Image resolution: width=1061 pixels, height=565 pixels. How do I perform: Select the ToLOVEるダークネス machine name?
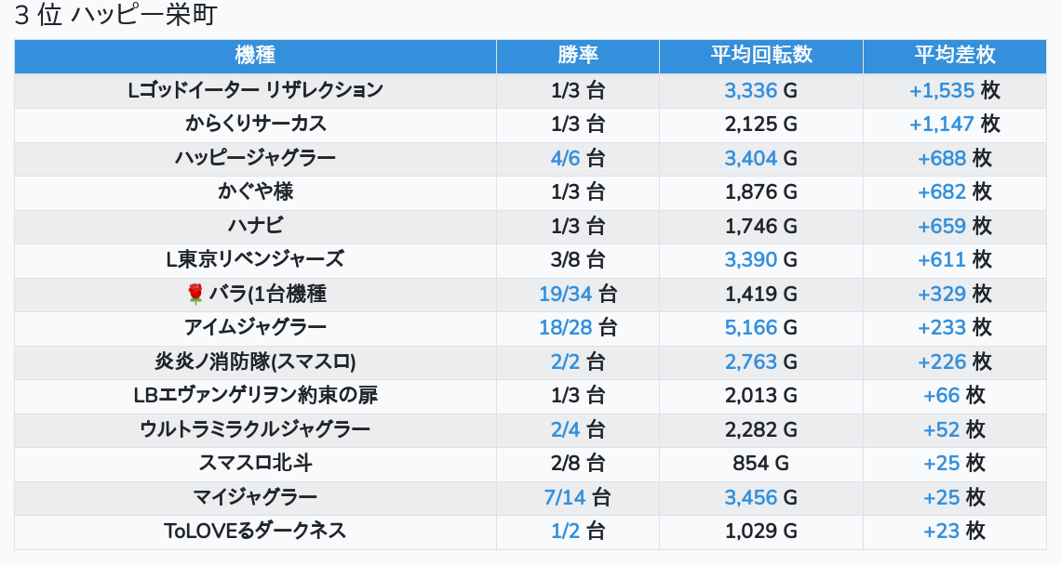(255, 532)
